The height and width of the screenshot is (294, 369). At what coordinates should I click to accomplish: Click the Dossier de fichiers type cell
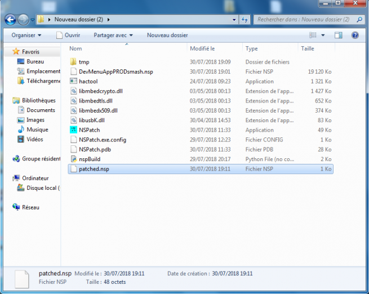pyautogui.click(x=268, y=62)
